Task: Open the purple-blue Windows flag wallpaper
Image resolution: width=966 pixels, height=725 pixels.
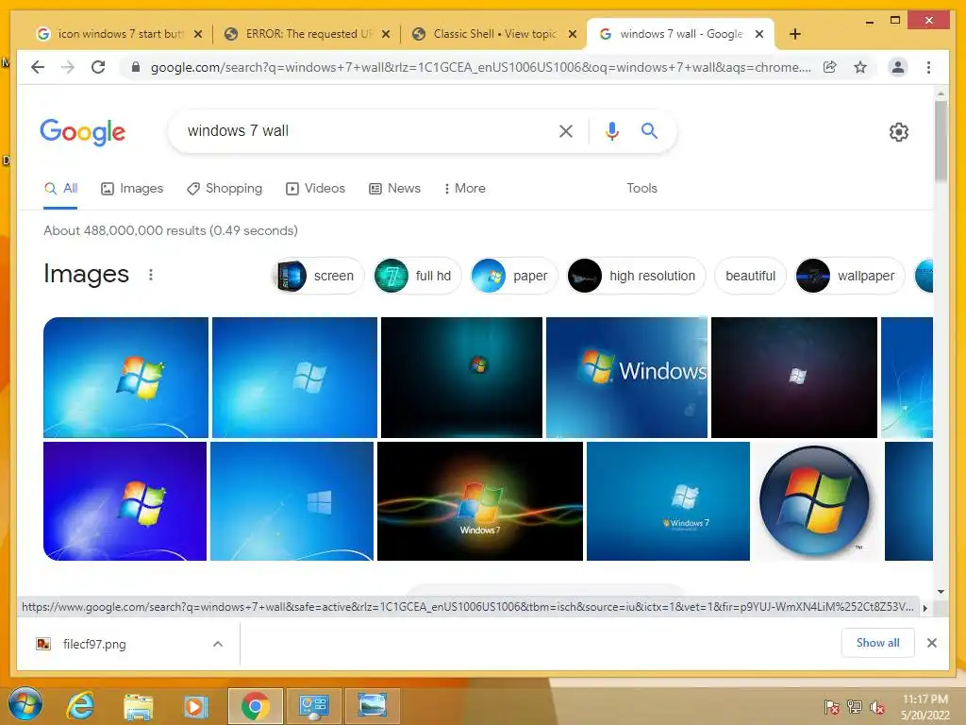Action: pyautogui.click(x=125, y=501)
